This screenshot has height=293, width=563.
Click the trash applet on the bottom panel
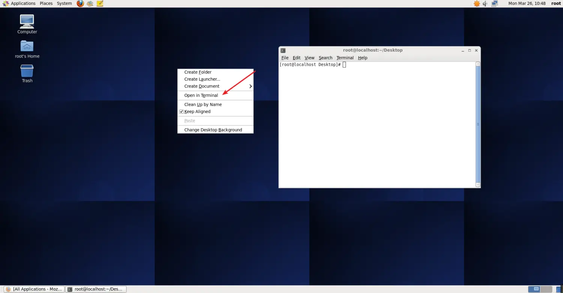click(x=559, y=289)
